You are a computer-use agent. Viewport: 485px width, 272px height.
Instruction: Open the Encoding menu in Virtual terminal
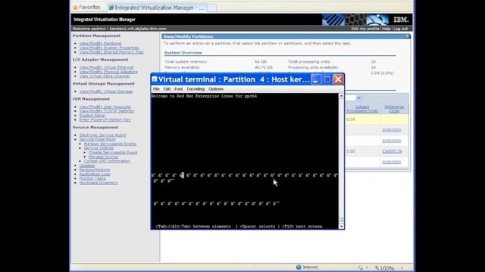pyautogui.click(x=196, y=89)
